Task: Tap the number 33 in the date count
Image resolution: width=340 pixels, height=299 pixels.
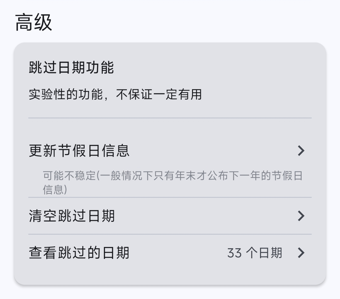Action: click(x=235, y=253)
